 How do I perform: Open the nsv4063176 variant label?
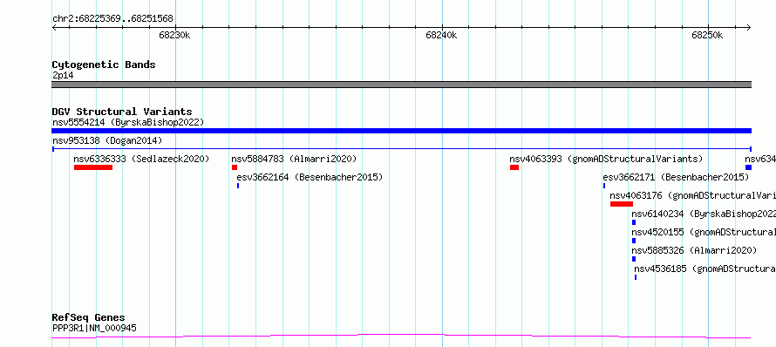click(x=693, y=195)
